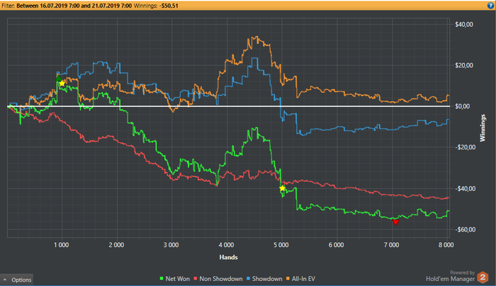Click the Powered by text
496x286 pixels.
462,273
